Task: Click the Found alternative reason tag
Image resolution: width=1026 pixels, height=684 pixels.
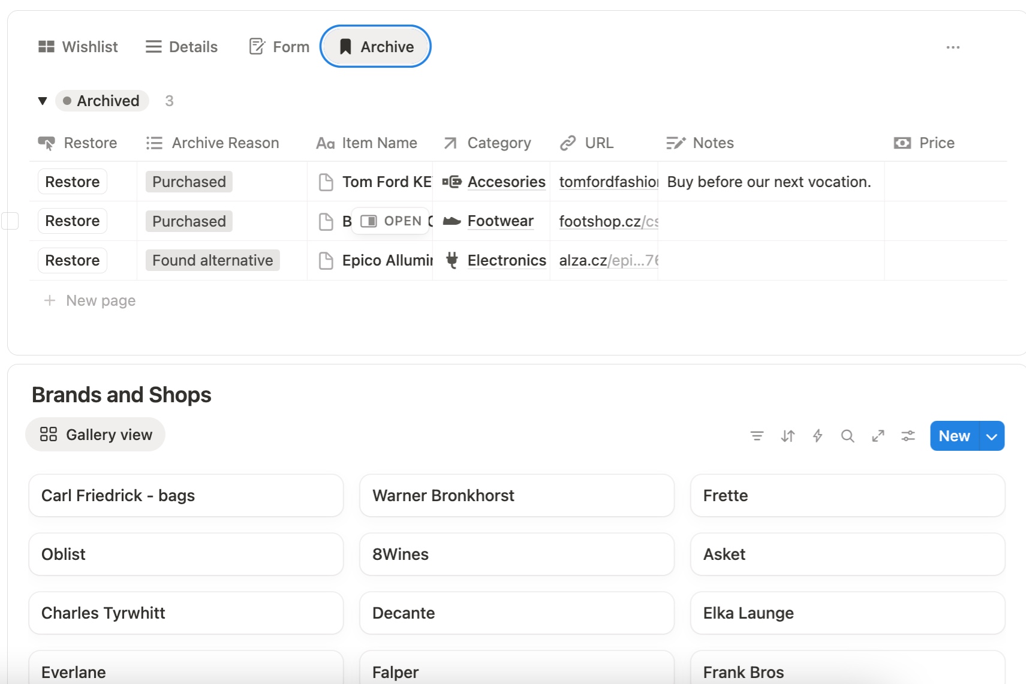Action: 212,261
